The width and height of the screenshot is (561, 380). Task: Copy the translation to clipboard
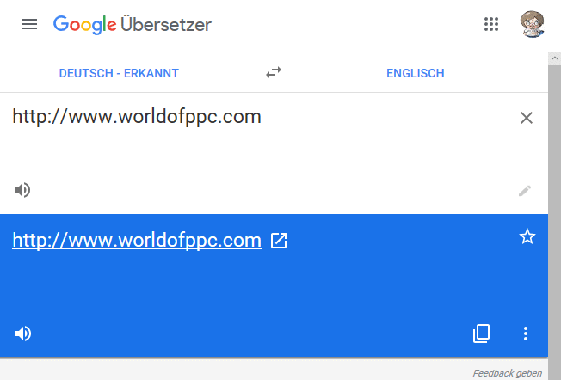pyautogui.click(x=482, y=334)
